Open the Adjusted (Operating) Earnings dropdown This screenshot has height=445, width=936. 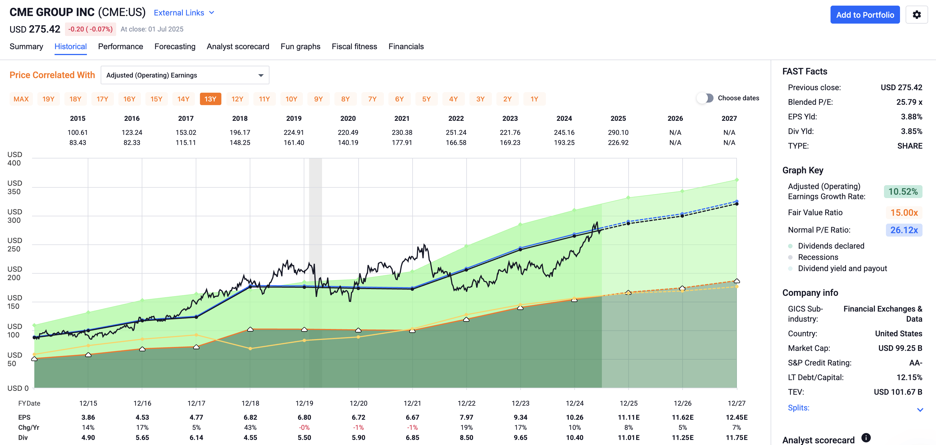click(184, 75)
